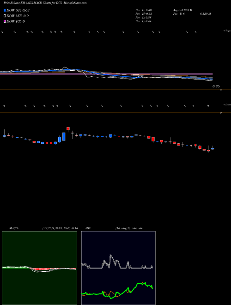Click the ADX indicator title label

(88, 228)
